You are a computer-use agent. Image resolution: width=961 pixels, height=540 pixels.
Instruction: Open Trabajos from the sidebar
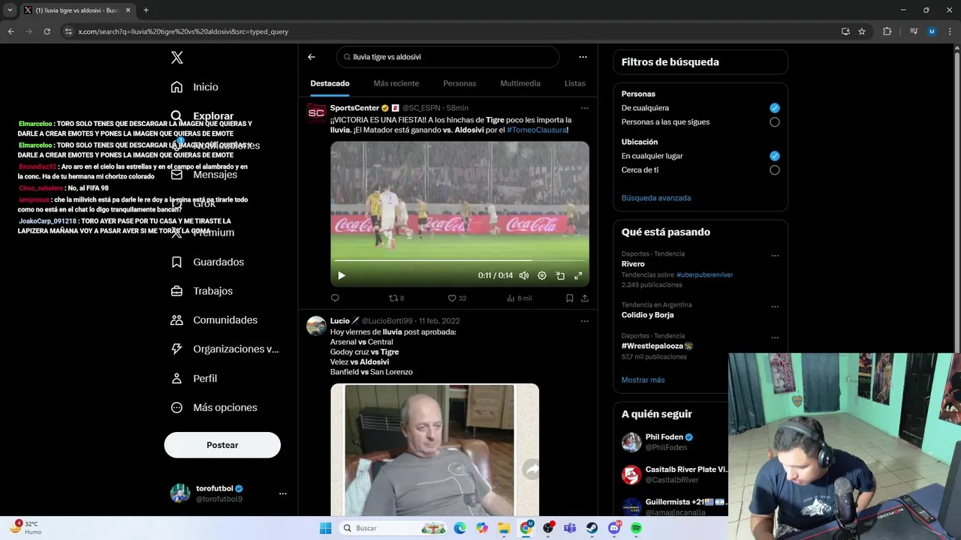202,291
